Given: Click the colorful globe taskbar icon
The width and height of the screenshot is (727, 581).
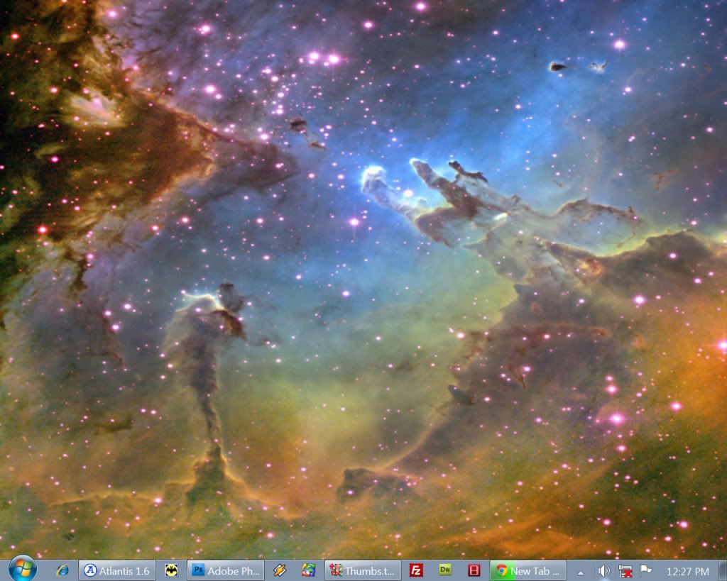Looking at the screenshot, I should (x=308, y=570).
